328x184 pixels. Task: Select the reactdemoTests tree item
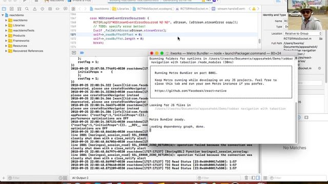(x=24, y=31)
